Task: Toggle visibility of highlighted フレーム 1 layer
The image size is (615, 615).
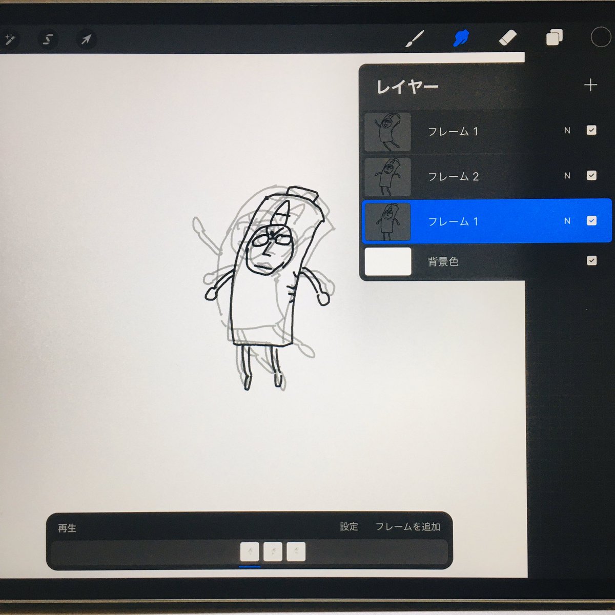Action: tap(591, 221)
